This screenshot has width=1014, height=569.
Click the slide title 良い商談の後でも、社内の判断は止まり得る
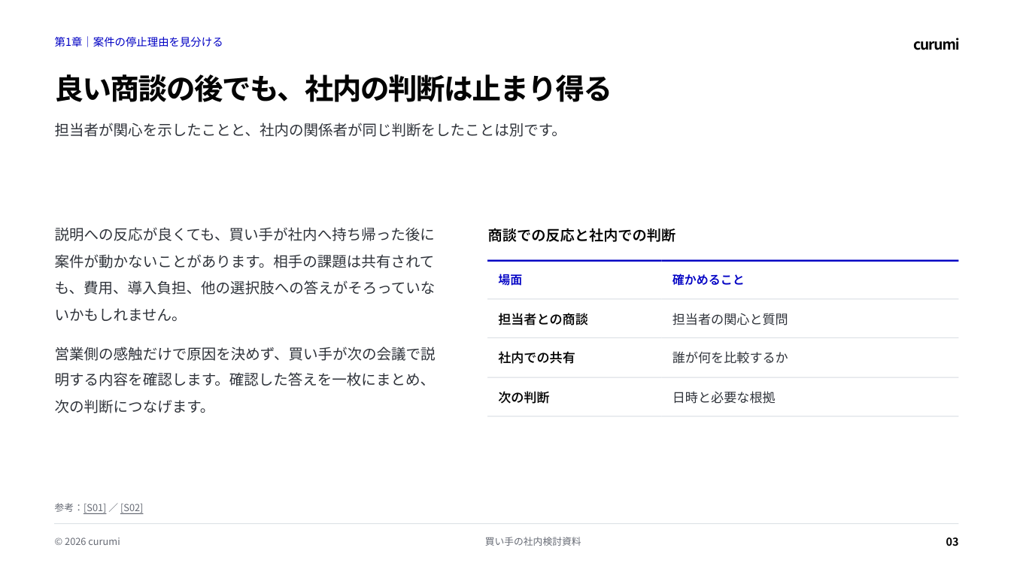click(x=332, y=89)
